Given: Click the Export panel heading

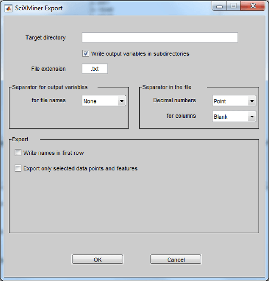Looking at the screenshot, I should pyautogui.click(x=20, y=139).
